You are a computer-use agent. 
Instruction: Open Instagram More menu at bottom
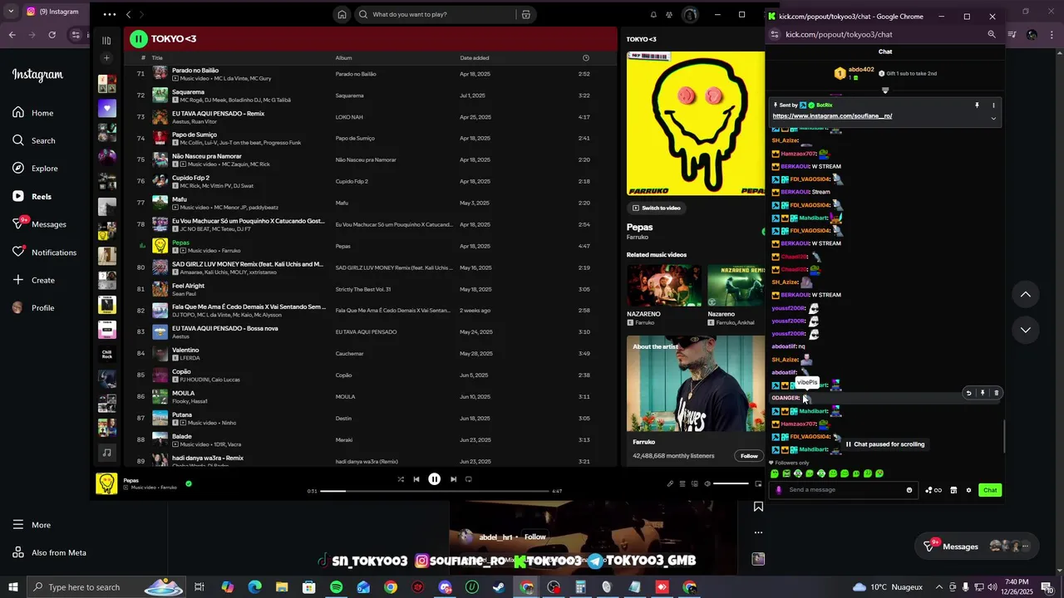31,525
